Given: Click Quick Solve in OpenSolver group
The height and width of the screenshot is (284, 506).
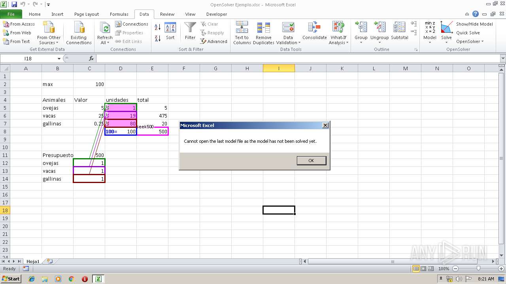Looking at the screenshot, I should click(x=468, y=33).
